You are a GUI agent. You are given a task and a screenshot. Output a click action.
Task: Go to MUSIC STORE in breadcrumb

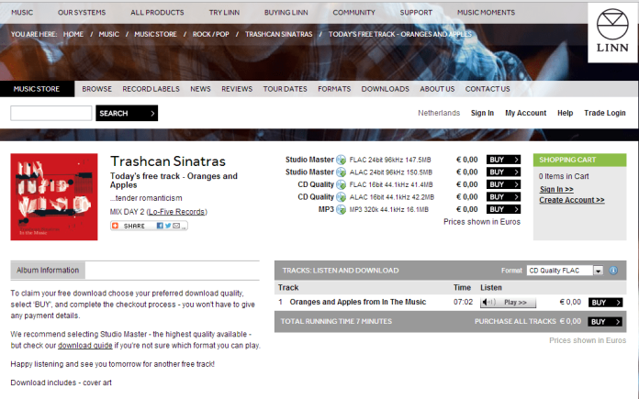coord(156,34)
